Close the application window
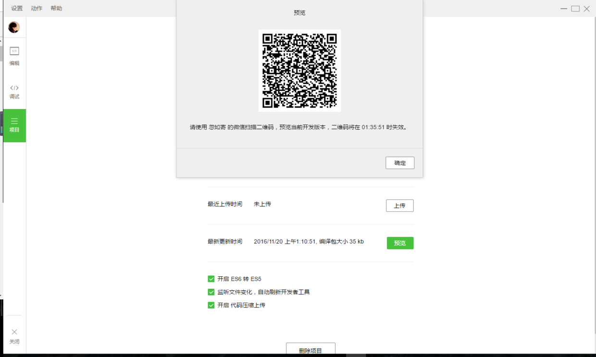 click(x=587, y=9)
